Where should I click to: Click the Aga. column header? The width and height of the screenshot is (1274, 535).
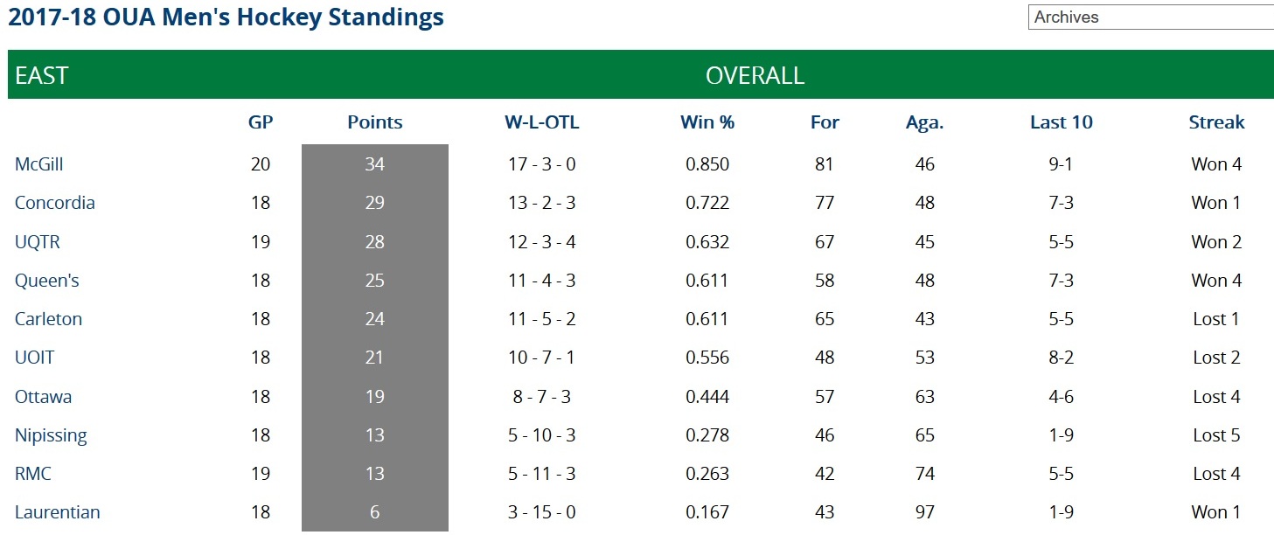(x=925, y=122)
